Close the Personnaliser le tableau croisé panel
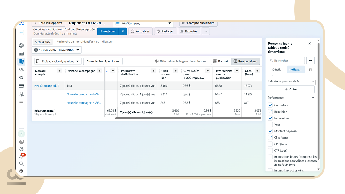The image size is (345, 194). pos(310,44)
